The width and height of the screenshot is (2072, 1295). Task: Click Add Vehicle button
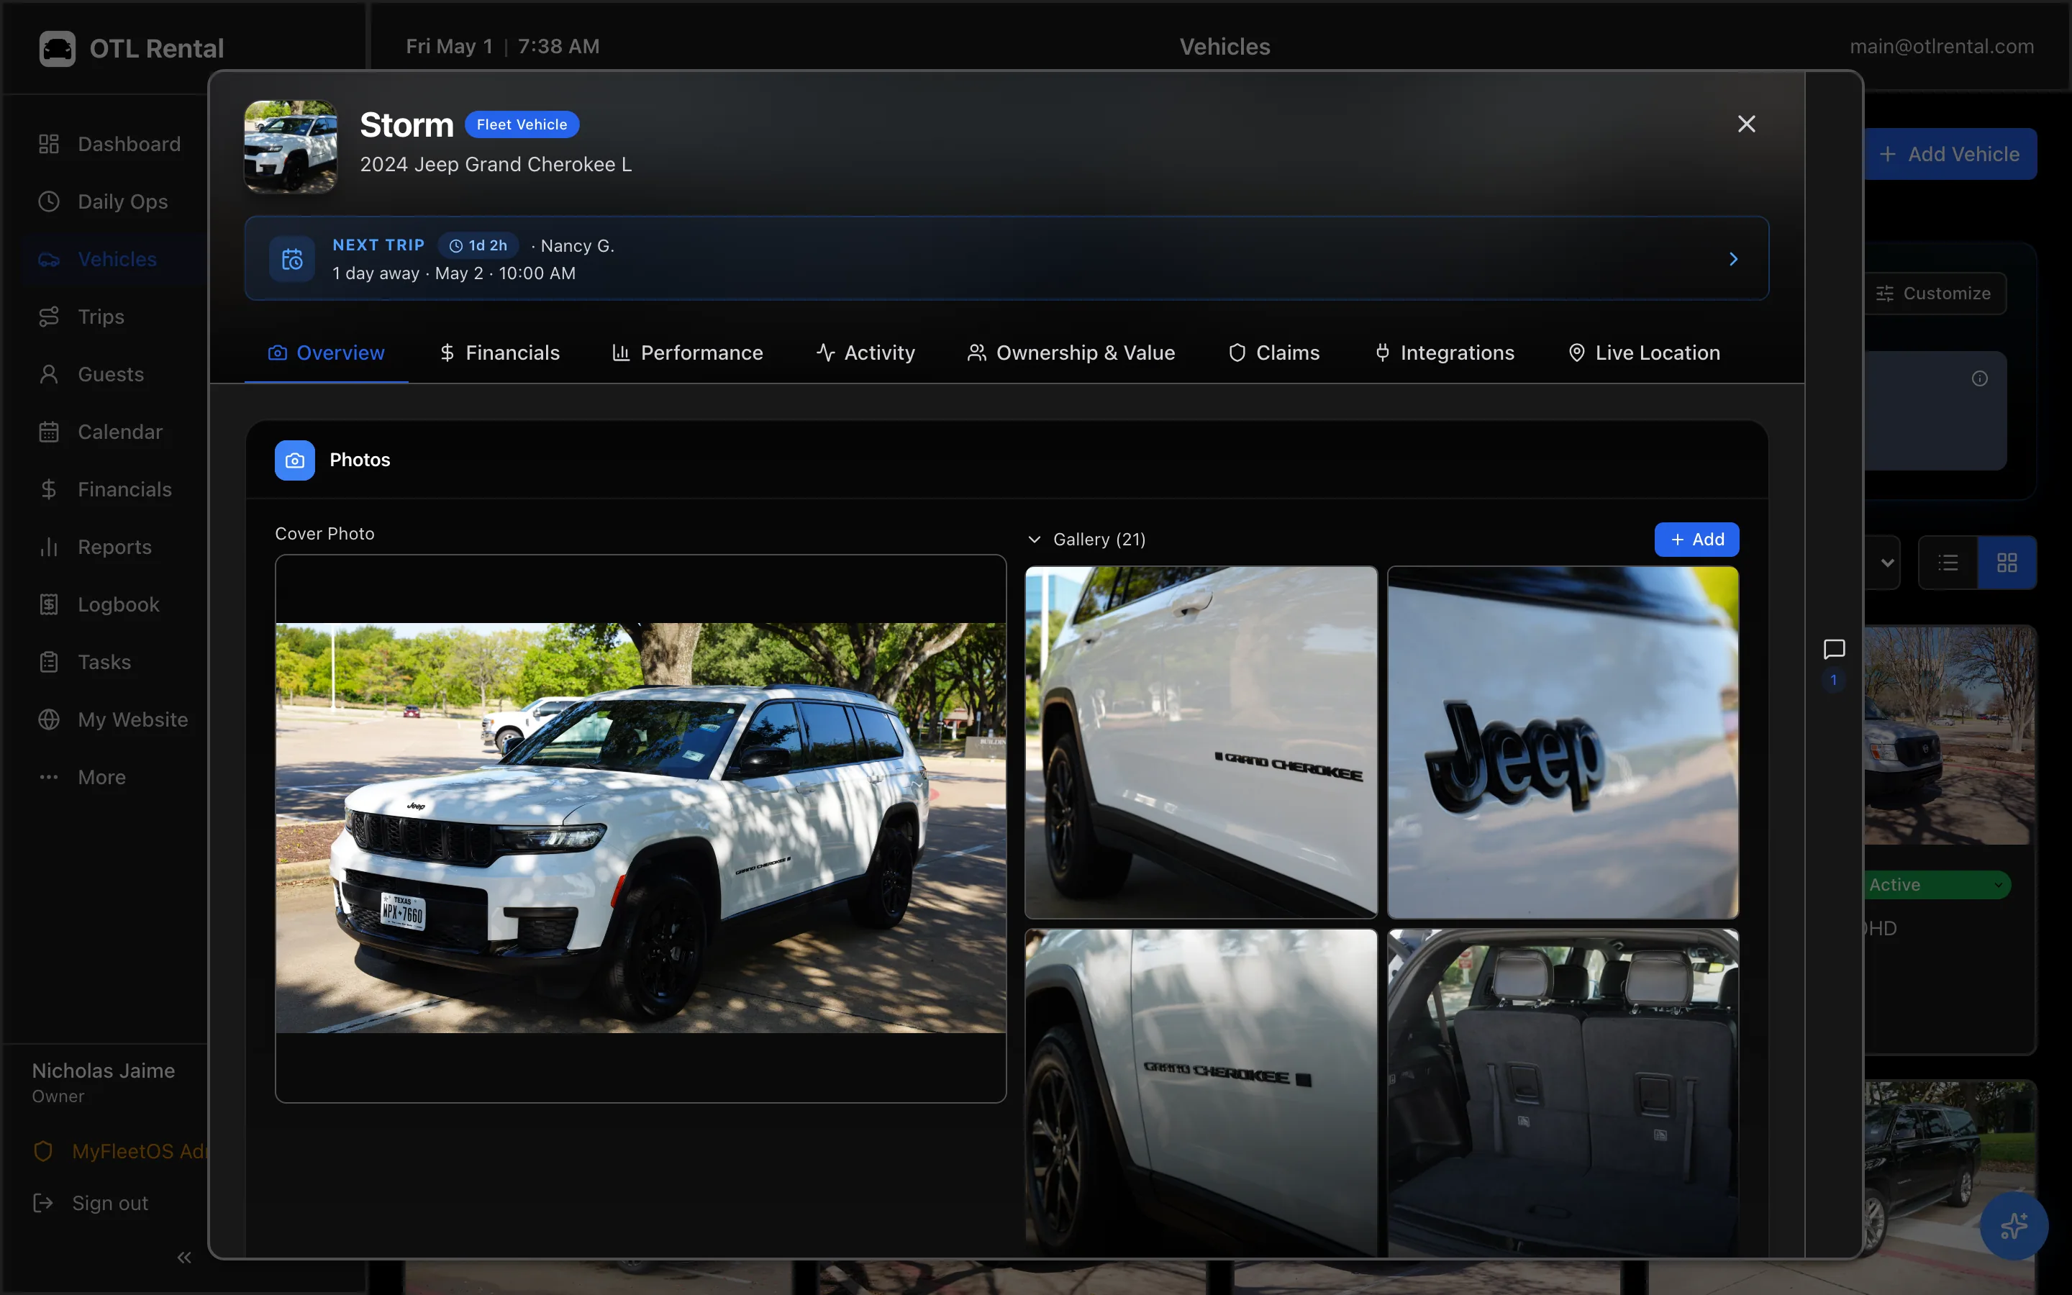1950,154
